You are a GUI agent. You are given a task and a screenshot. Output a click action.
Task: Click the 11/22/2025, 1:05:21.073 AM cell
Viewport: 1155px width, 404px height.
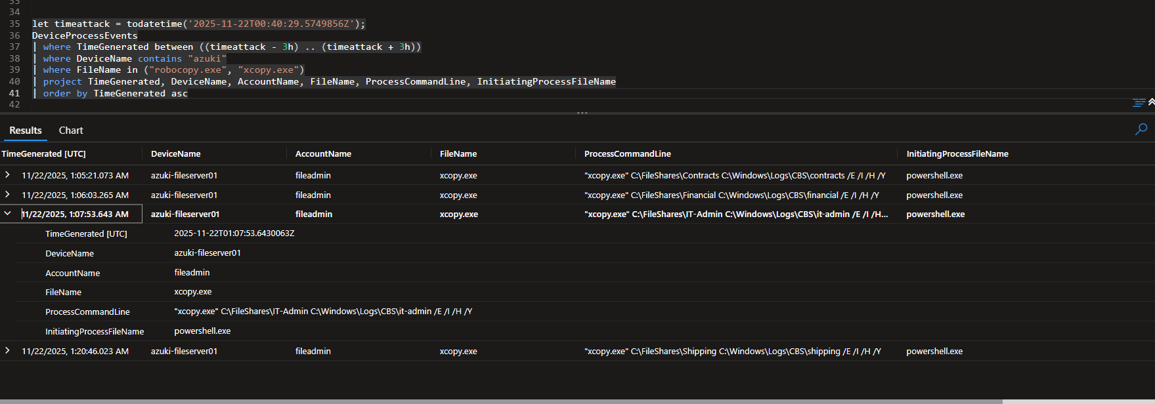75,175
